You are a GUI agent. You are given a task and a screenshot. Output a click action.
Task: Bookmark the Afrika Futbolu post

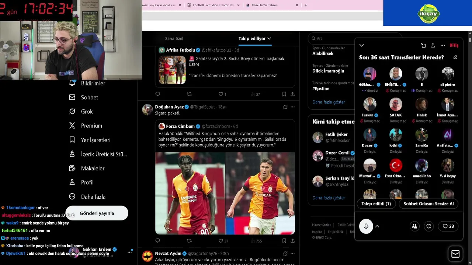tap(284, 94)
